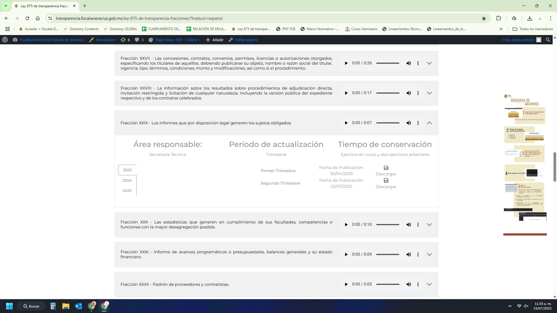Open Chrome extensions puzzle icon
The height and width of the screenshot is (313, 557).
tap(498, 18)
